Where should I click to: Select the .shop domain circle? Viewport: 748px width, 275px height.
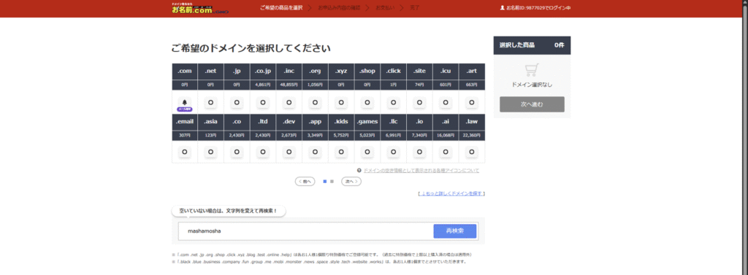[367, 102]
